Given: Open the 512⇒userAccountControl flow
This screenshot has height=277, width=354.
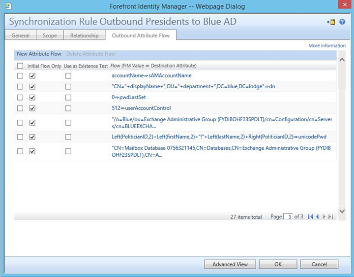Looking at the screenshot, I should (141, 108).
